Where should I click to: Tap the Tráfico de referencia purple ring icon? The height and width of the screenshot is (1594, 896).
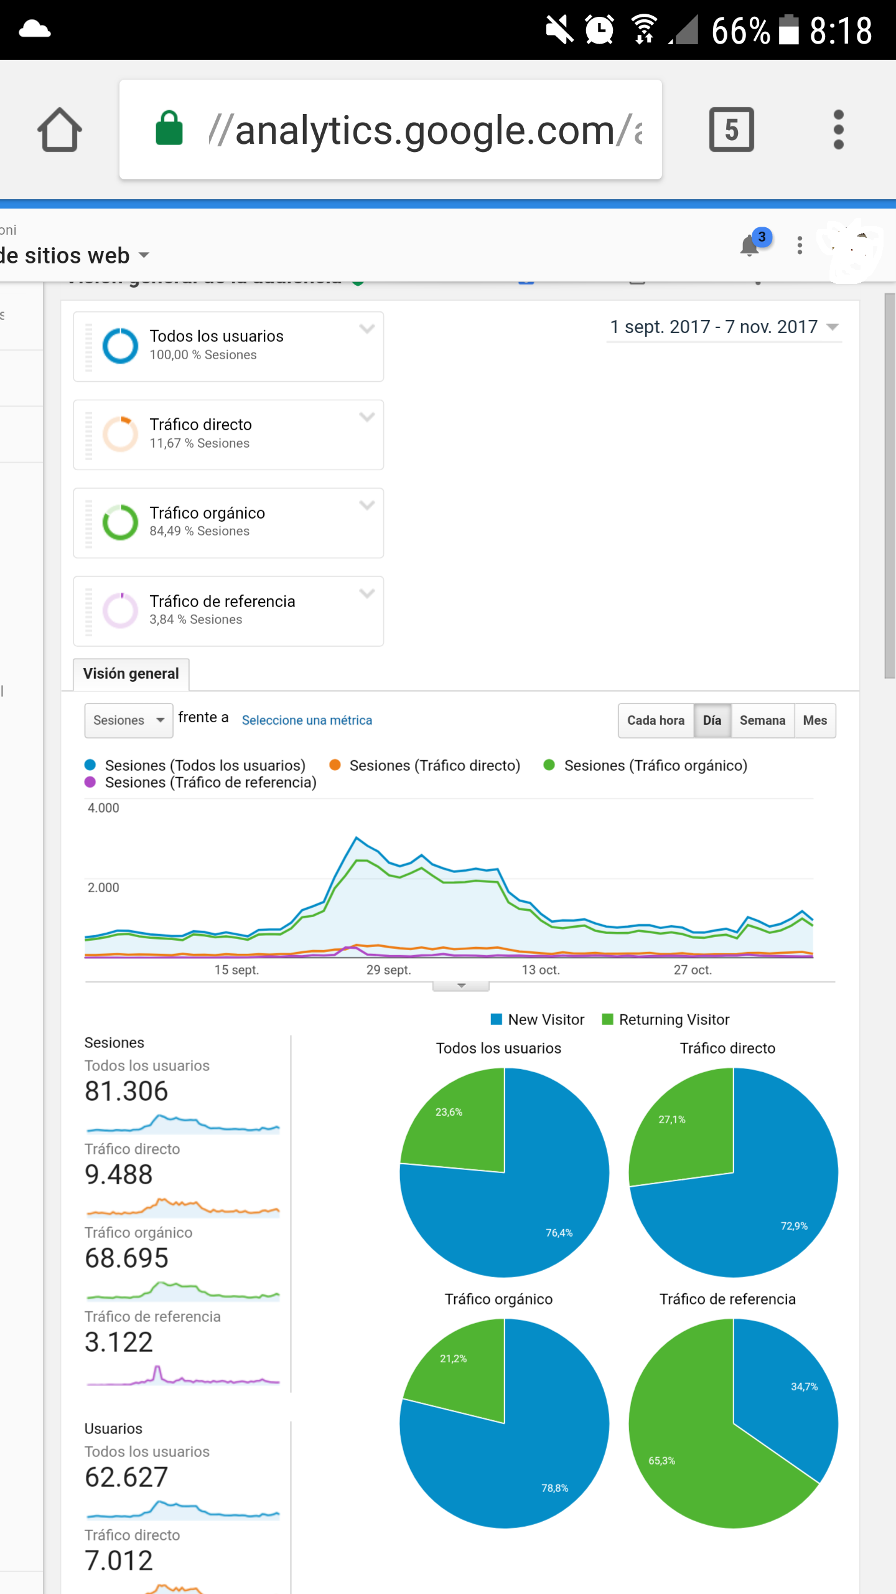pos(119,610)
